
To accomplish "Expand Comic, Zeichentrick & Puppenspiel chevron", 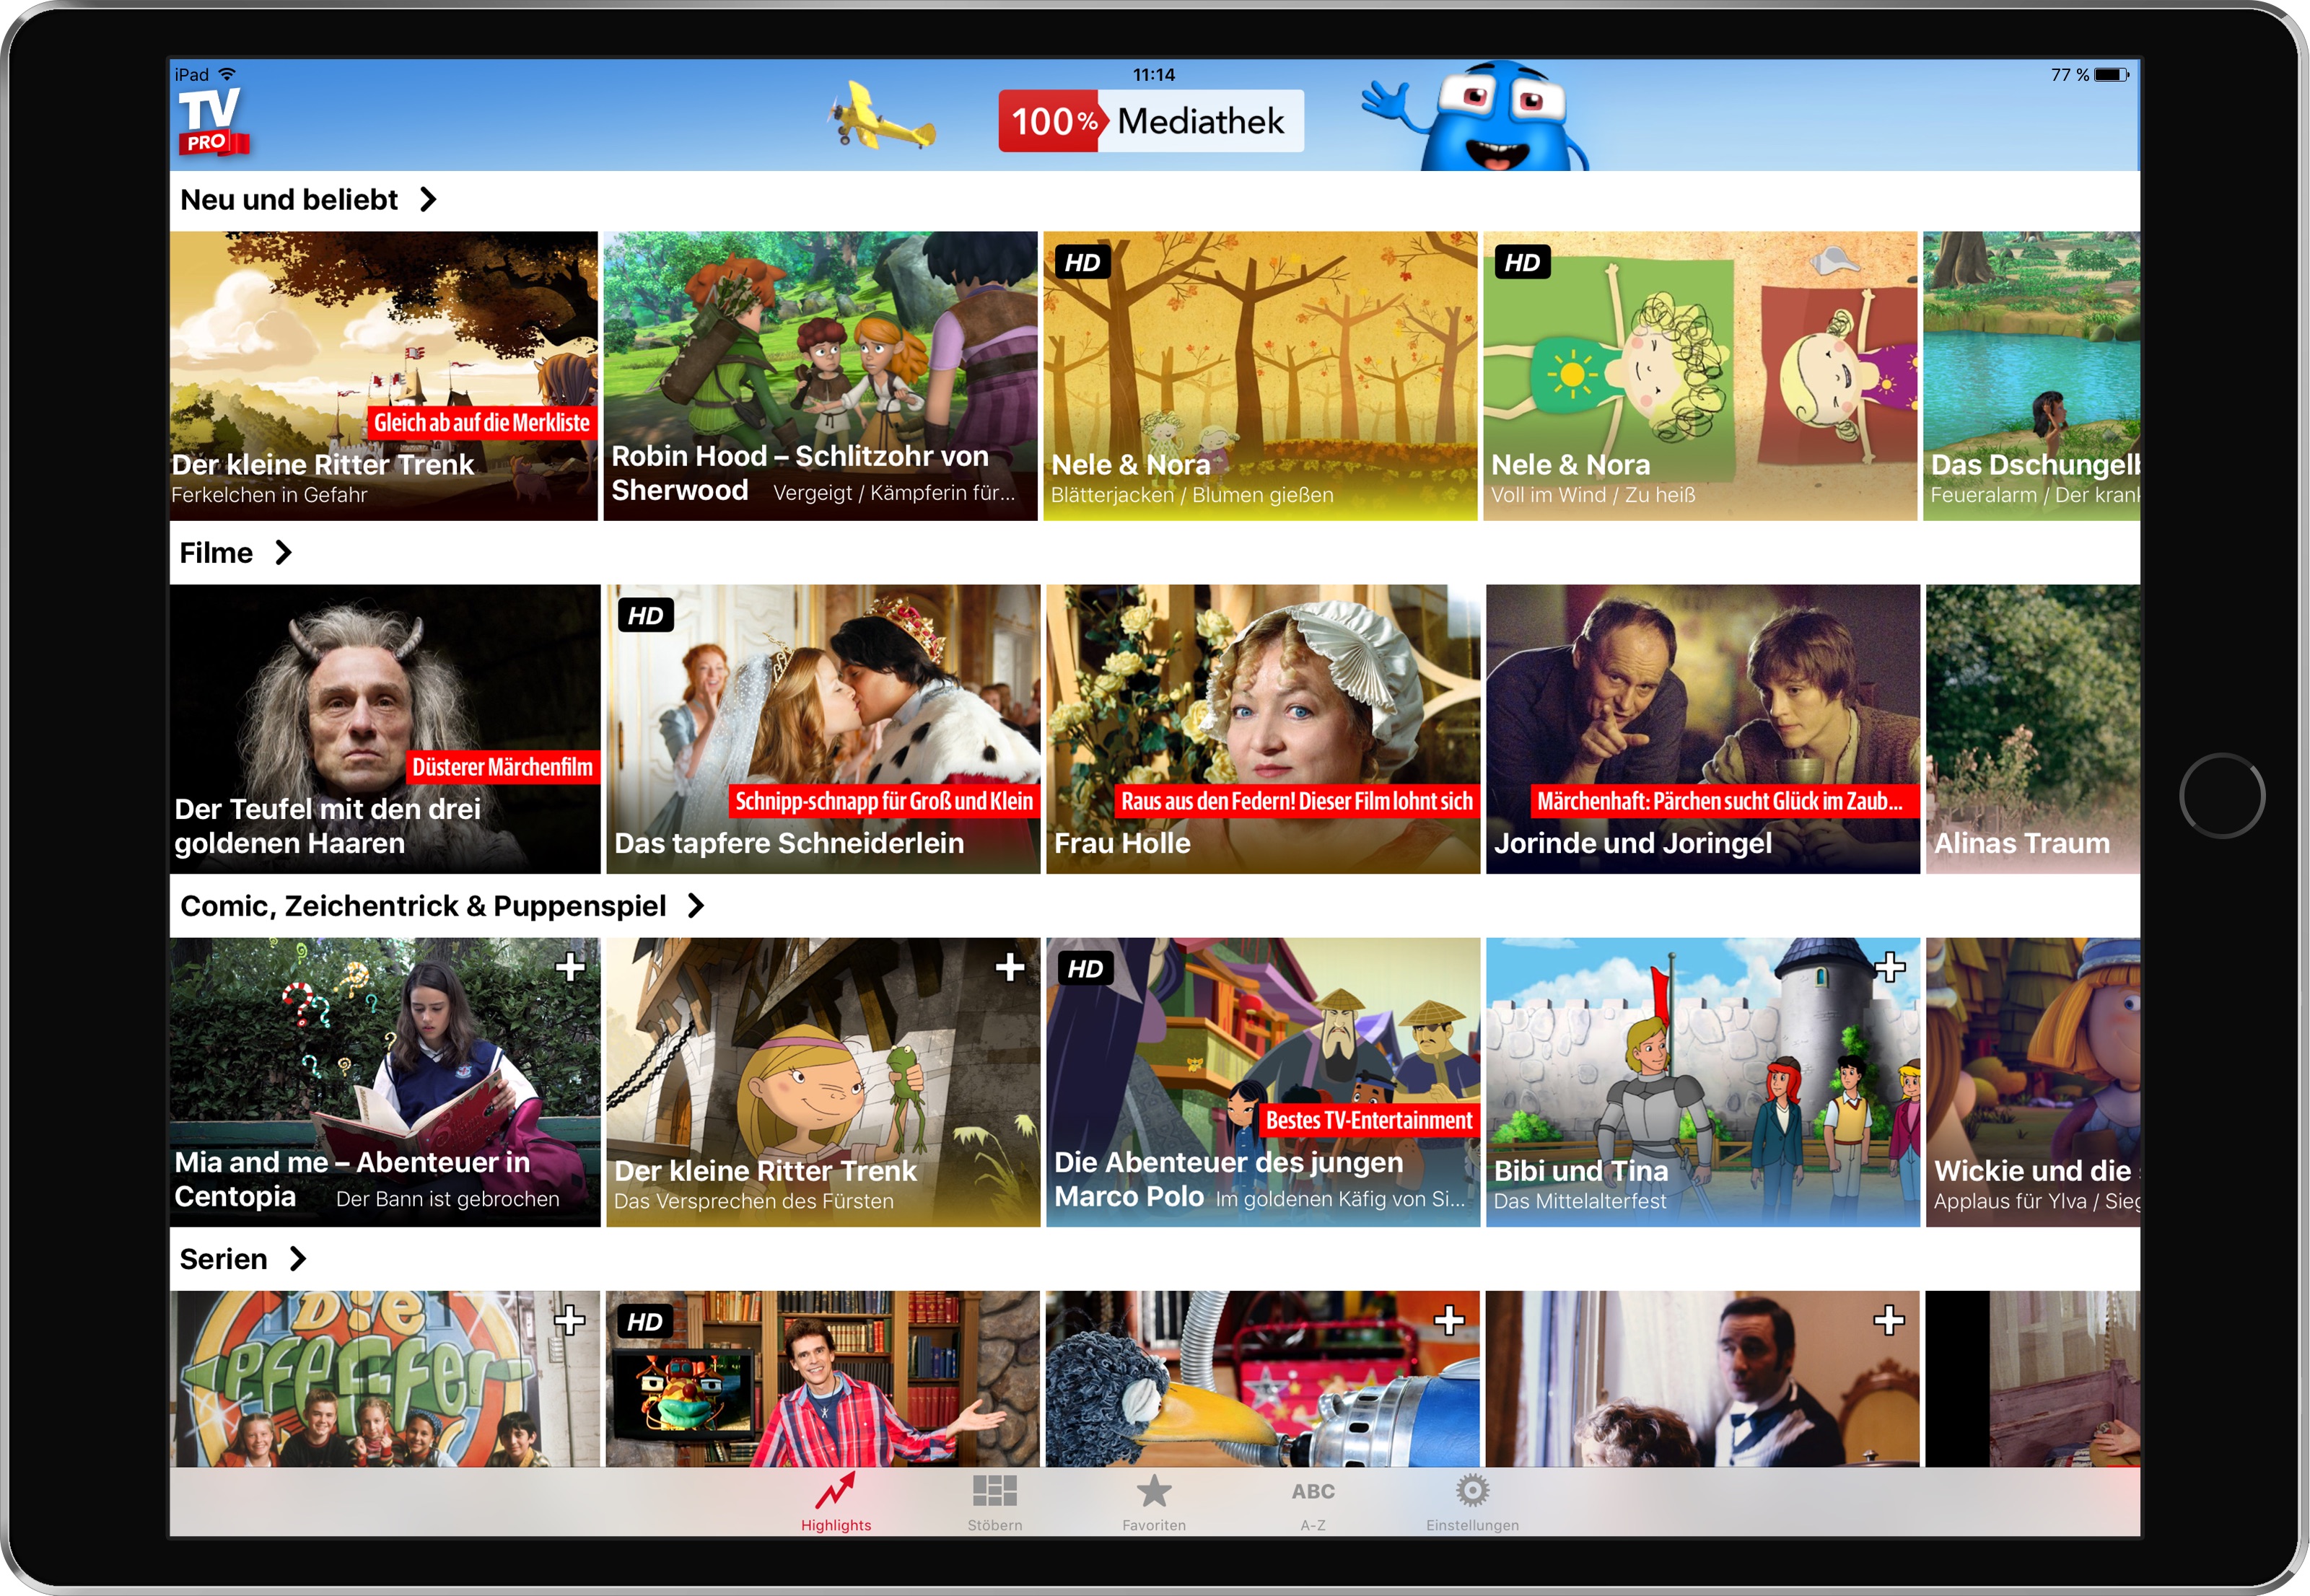I will (x=696, y=906).
